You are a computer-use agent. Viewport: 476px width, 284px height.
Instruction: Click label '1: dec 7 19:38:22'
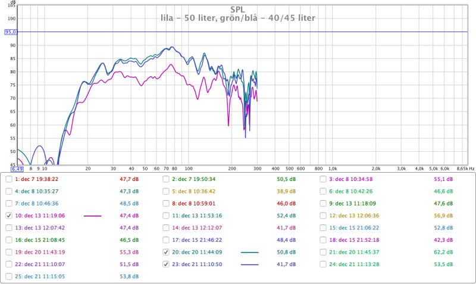[x=36, y=179]
